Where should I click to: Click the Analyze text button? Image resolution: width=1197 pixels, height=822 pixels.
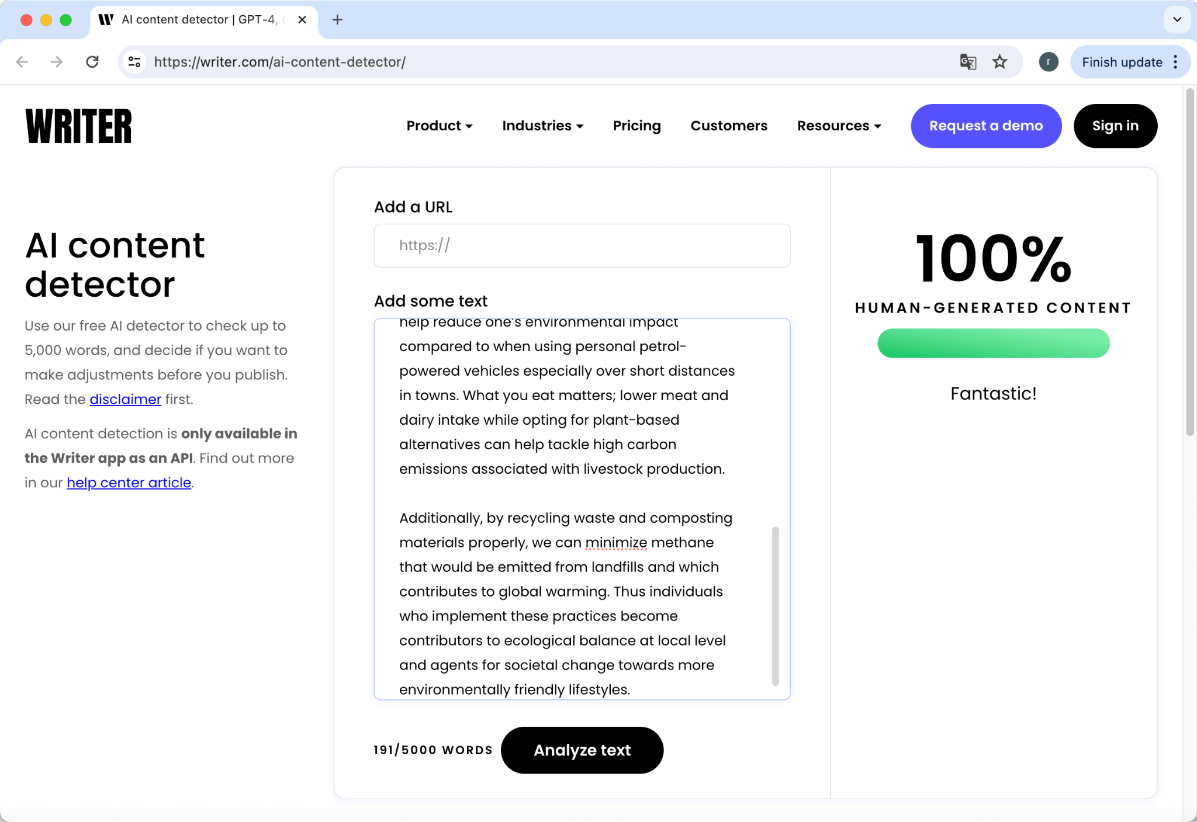pos(582,750)
